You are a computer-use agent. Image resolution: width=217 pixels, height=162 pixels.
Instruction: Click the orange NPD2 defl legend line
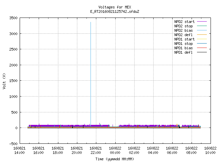tap(202, 35)
